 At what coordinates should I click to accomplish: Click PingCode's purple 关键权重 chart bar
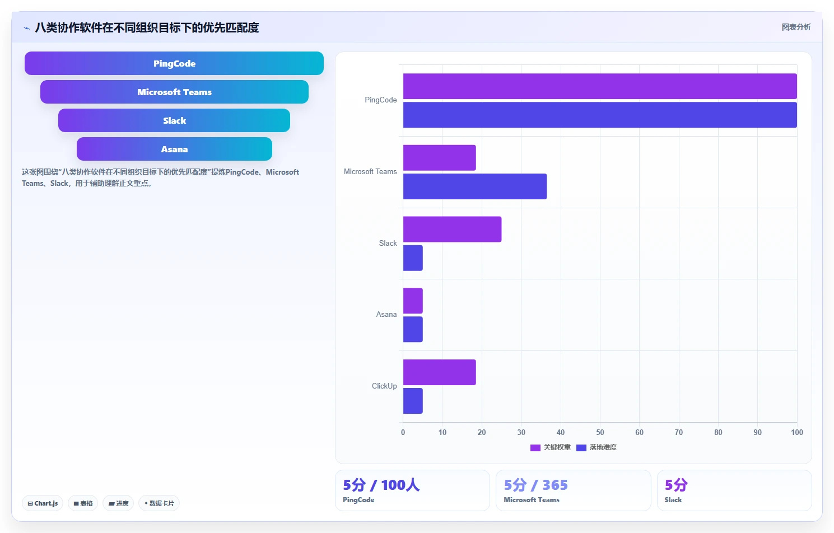click(600, 86)
